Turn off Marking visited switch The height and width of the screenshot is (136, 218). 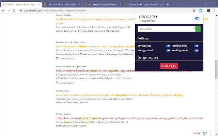click(x=196, y=50)
